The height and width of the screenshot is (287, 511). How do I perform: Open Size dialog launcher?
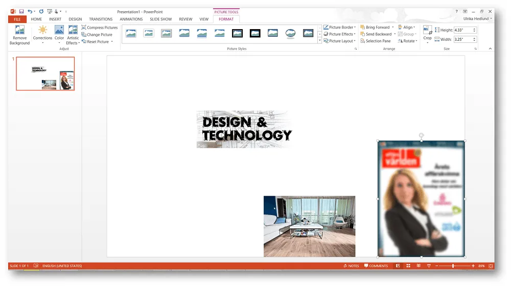click(475, 49)
